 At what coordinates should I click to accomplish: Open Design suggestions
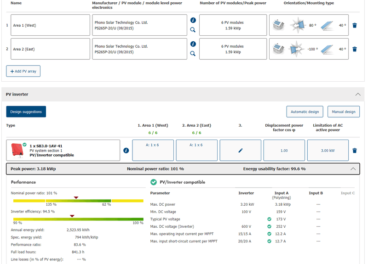(26, 112)
